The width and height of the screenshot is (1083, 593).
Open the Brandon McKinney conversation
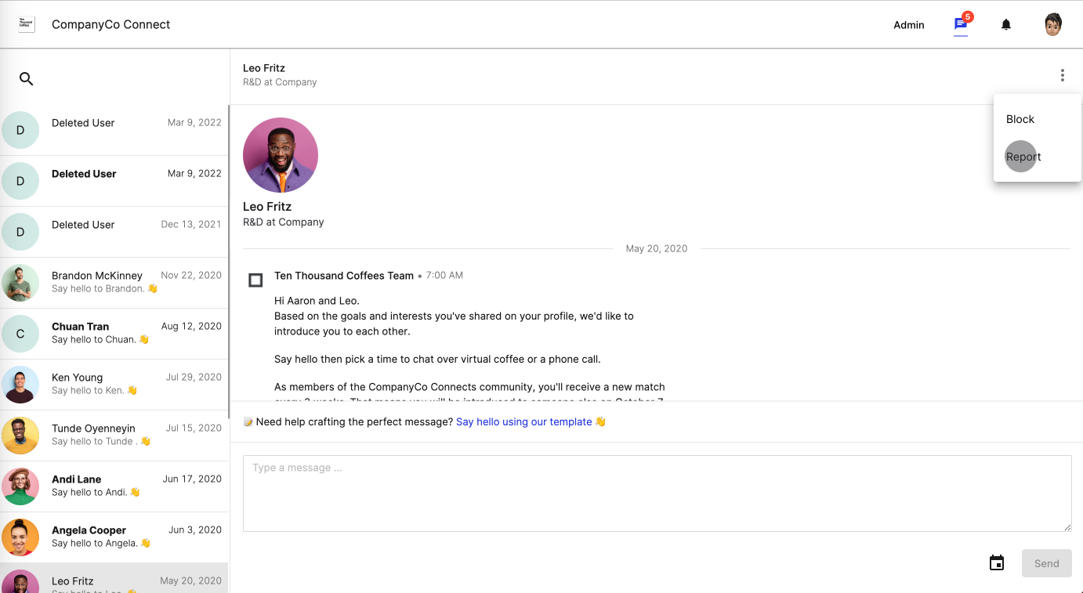[114, 283]
